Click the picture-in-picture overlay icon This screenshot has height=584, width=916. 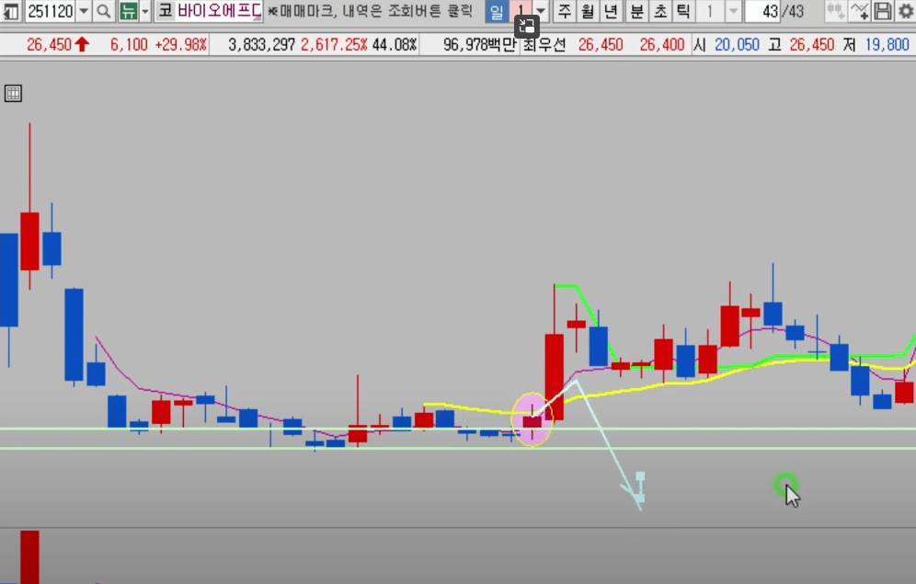(526, 27)
